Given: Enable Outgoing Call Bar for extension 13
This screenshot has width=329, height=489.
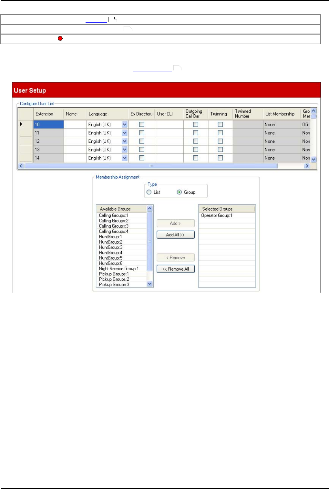Looking at the screenshot, I should [196, 150].
